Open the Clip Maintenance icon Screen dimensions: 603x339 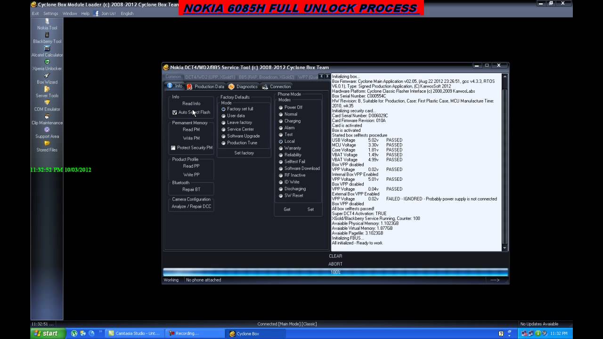(47, 116)
